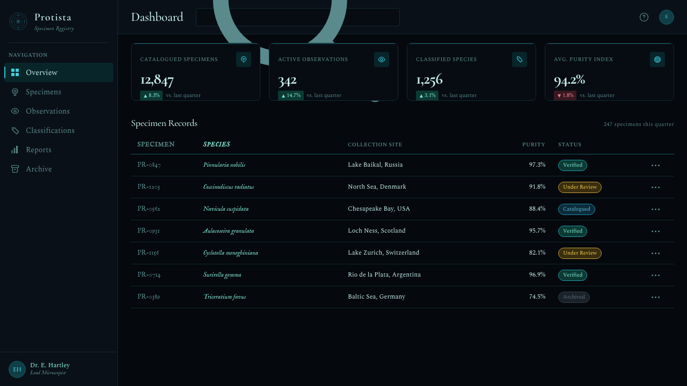Screen dimensions: 687x386
Task: Click species Coscinodiscus radiatus
Action: [229, 187]
